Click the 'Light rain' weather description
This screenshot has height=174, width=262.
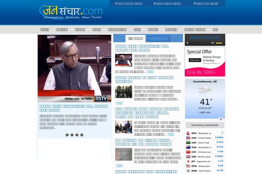205,112
